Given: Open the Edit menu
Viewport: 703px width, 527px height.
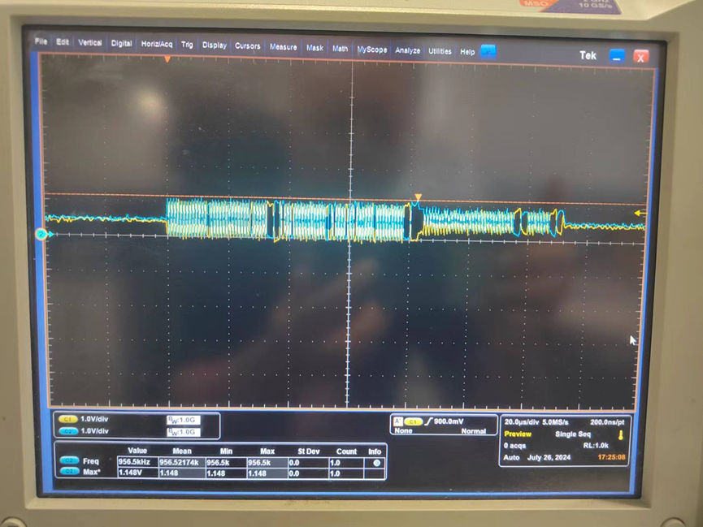Looking at the screenshot, I should tap(63, 41).
